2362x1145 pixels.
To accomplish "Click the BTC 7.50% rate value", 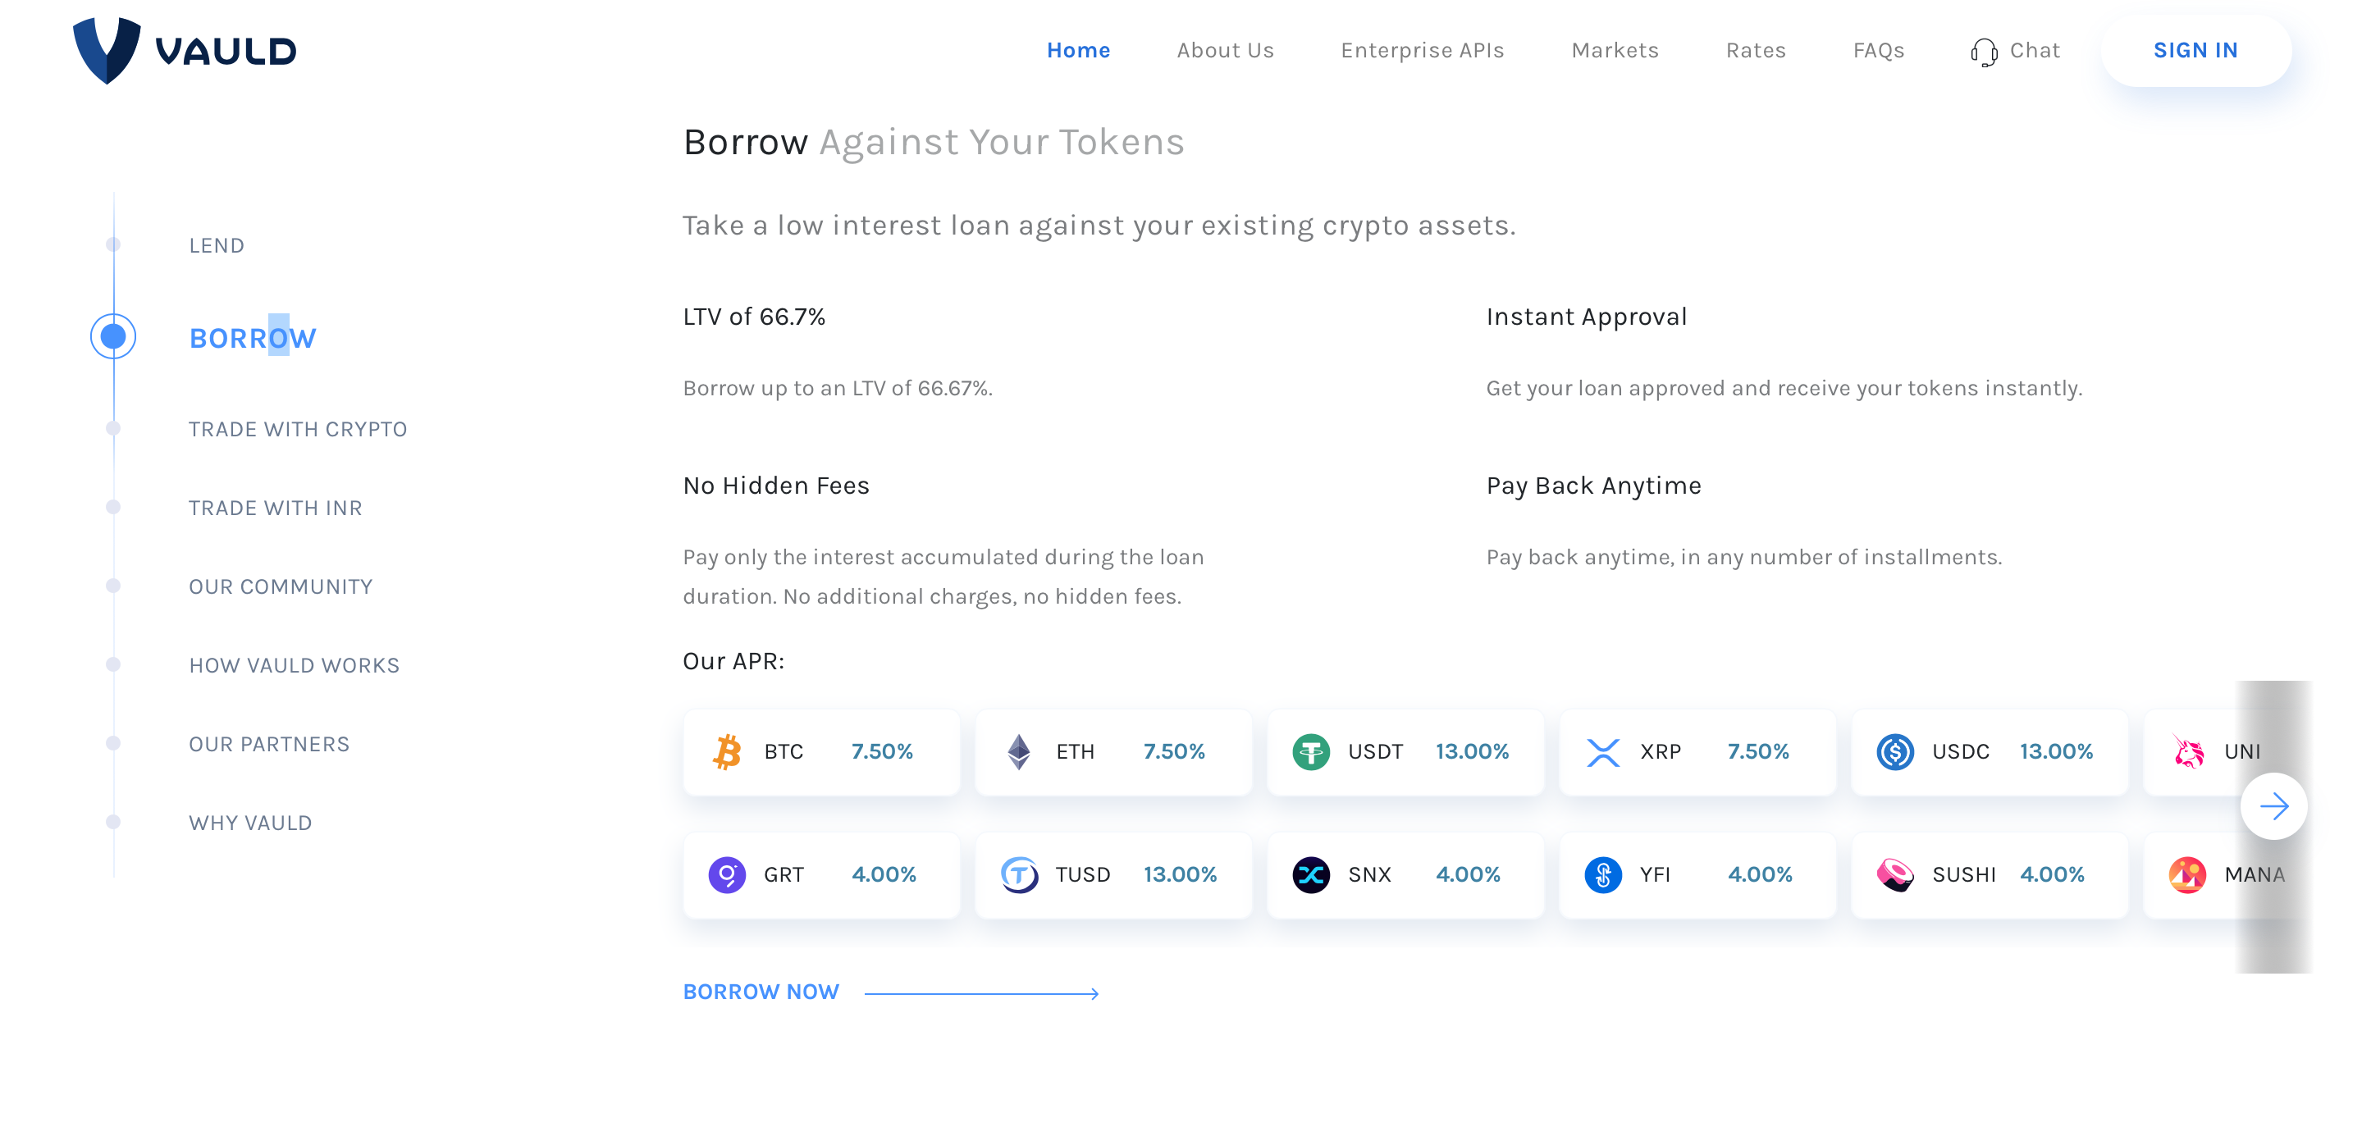I will click(x=882, y=752).
